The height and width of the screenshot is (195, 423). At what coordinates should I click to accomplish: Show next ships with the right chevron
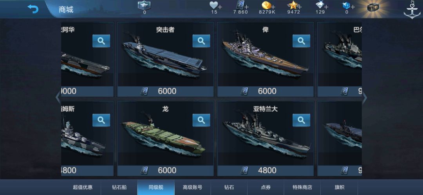pyautogui.click(x=365, y=98)
